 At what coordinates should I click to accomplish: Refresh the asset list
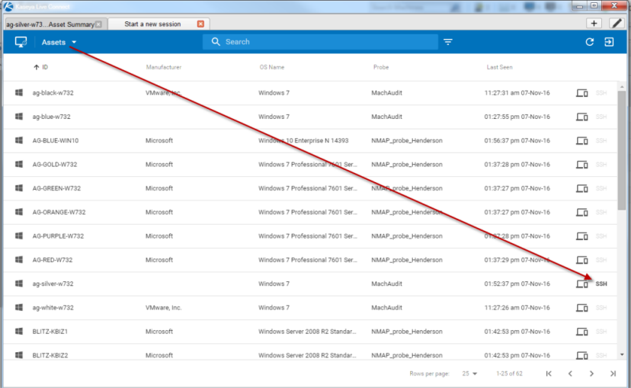tap(590, 42)
